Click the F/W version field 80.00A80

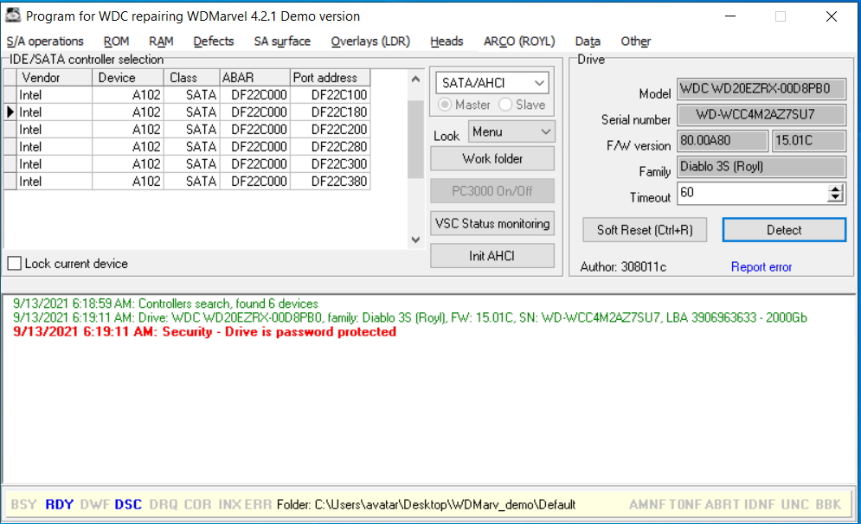point(722,140)
